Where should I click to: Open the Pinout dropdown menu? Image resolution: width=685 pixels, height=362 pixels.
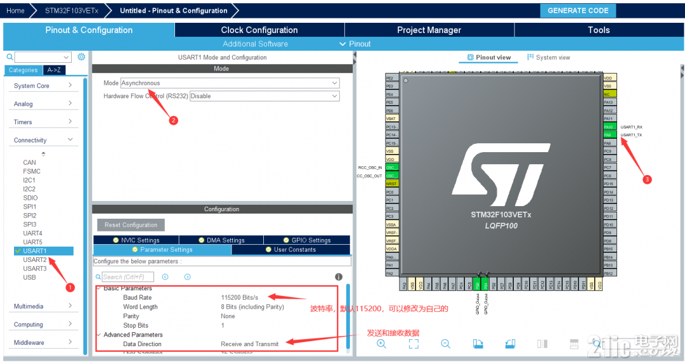[355, 44]
